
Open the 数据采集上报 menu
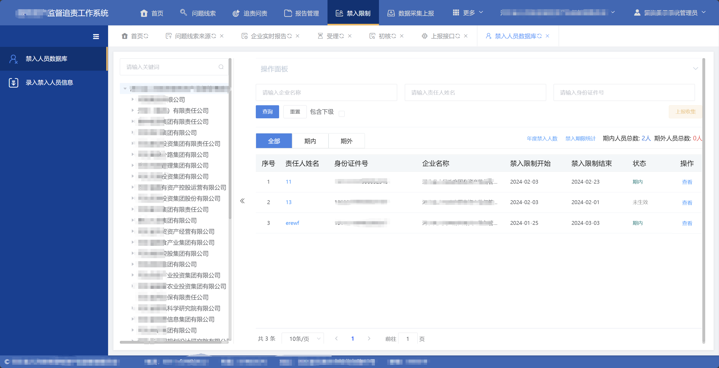click(x=410, y=13)
